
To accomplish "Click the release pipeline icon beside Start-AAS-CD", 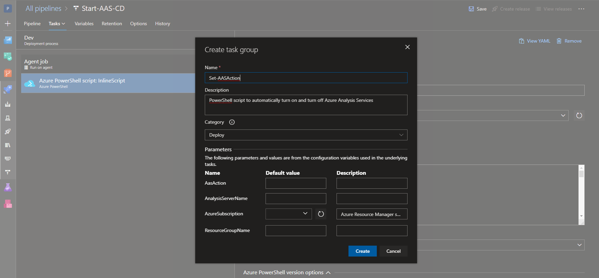I will 76,8.
